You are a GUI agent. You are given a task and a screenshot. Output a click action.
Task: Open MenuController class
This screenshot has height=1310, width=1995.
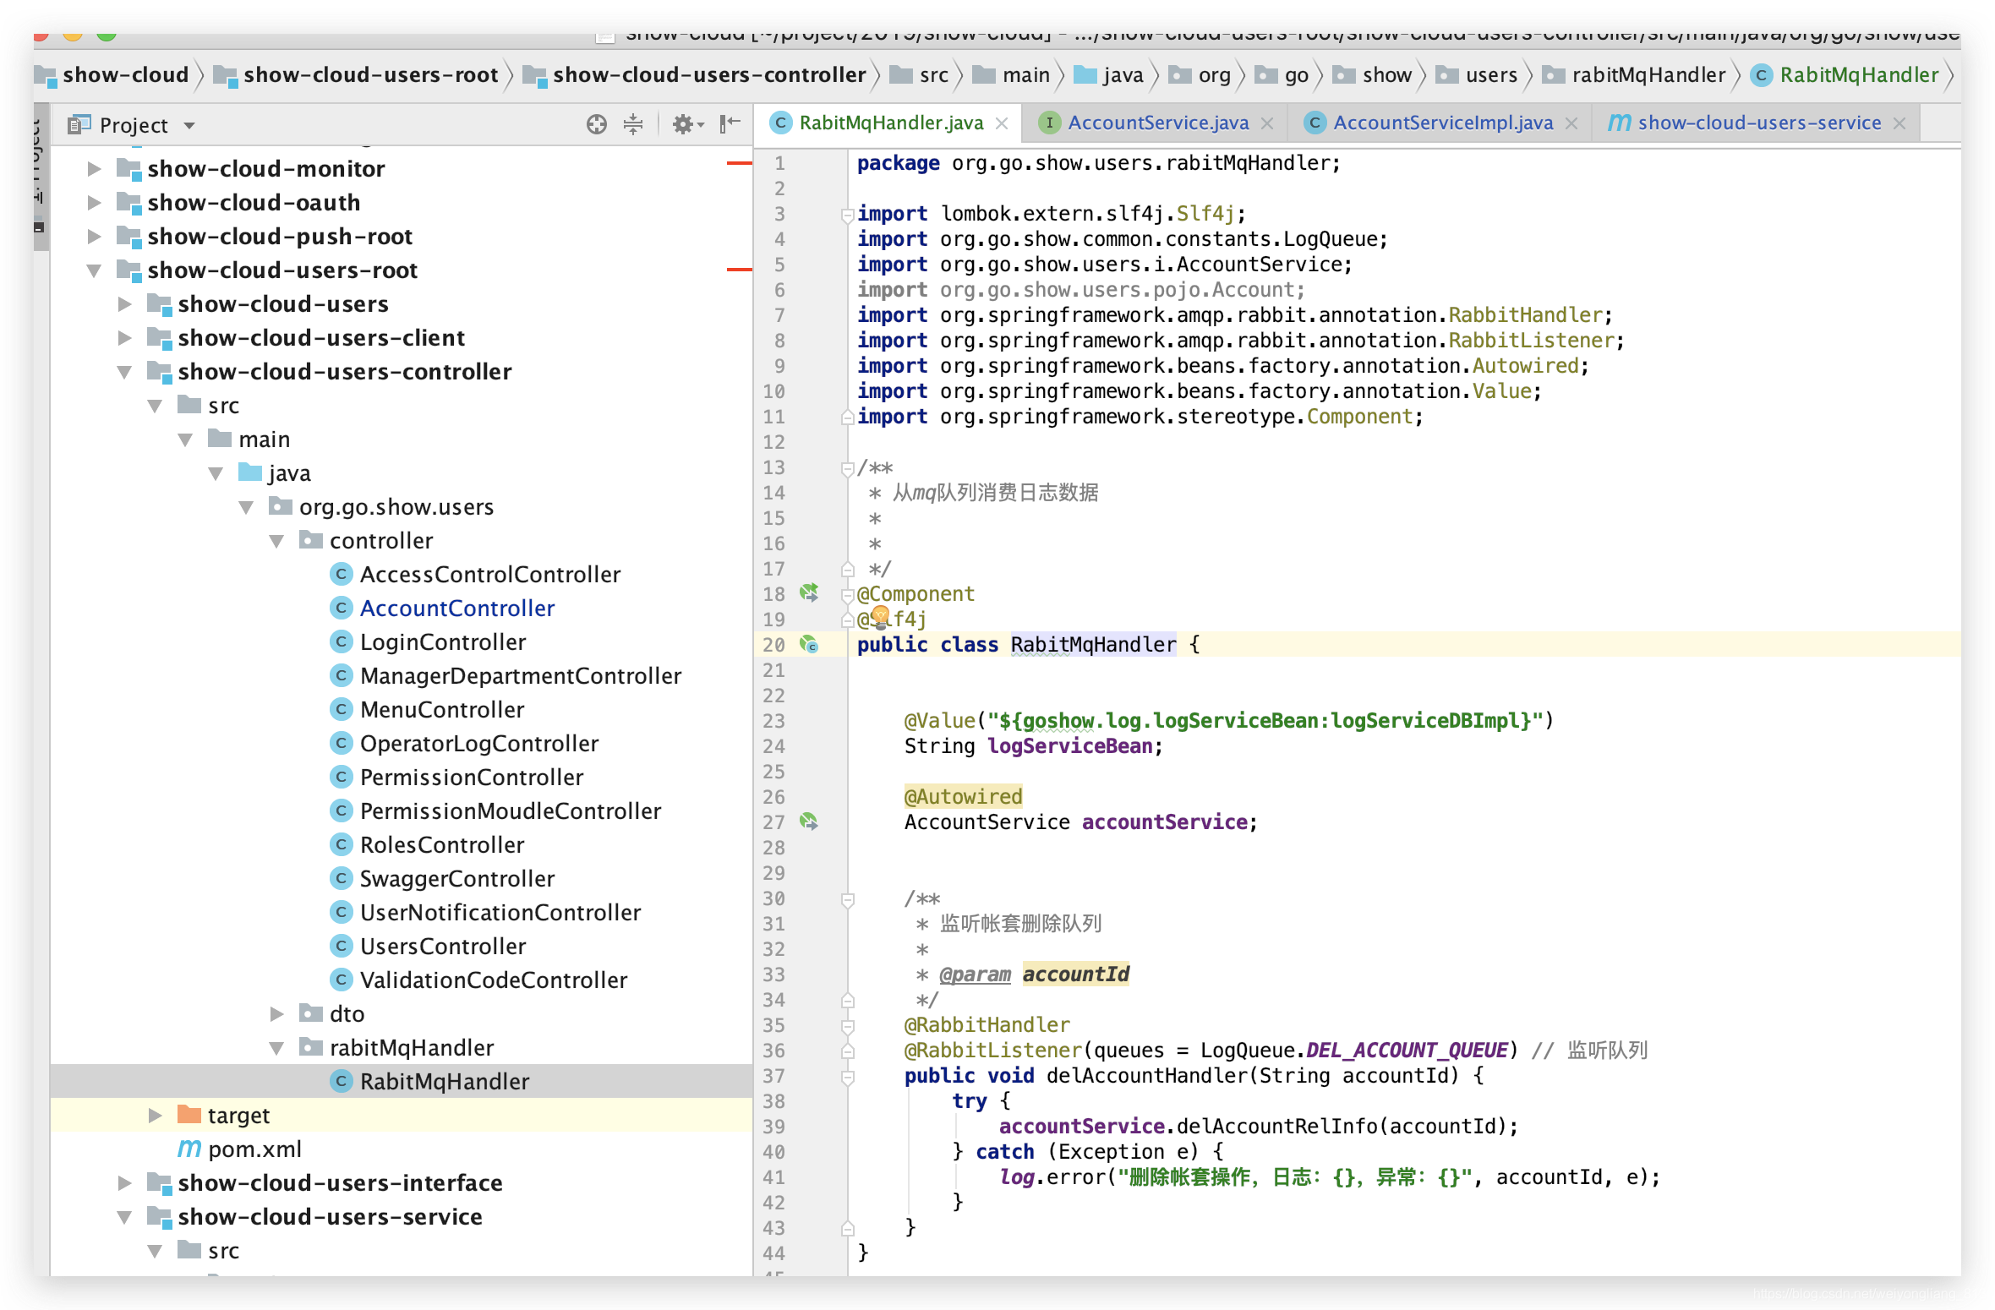click(442, 710)
